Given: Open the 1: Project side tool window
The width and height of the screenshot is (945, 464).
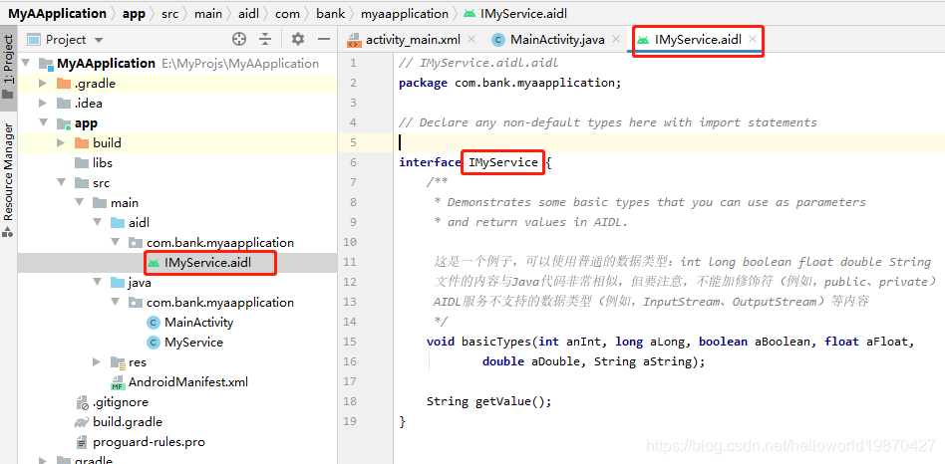Looking at the screenshot, I should coord(8,66).
